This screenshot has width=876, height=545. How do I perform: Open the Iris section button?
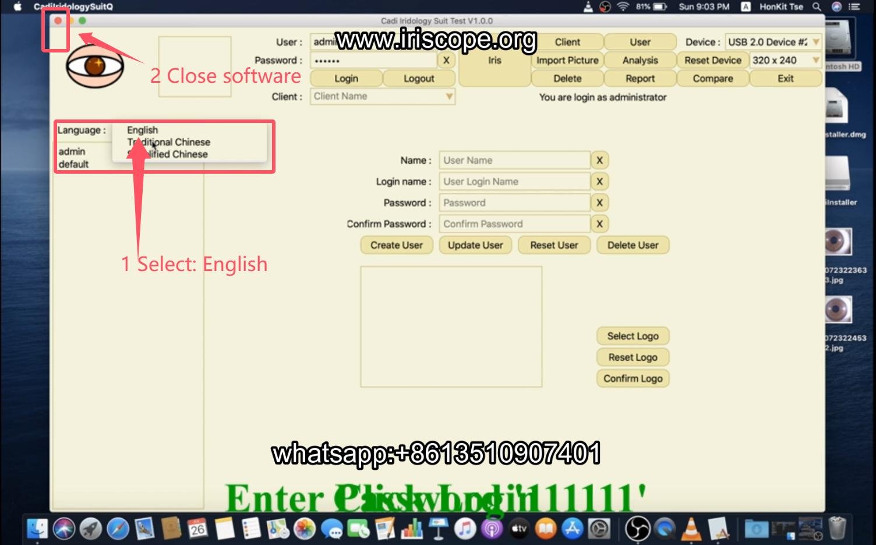click(494, 61)
